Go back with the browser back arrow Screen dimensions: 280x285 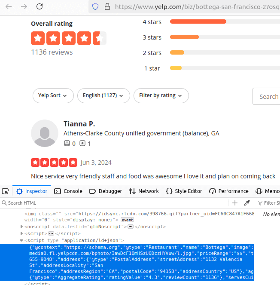[9, 7]
